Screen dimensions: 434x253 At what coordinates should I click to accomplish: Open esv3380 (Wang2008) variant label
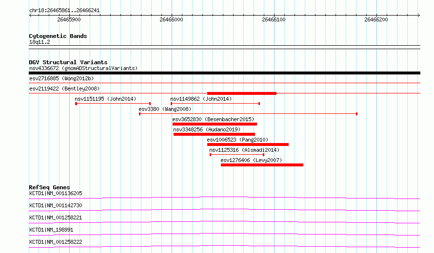pos(165,109)
